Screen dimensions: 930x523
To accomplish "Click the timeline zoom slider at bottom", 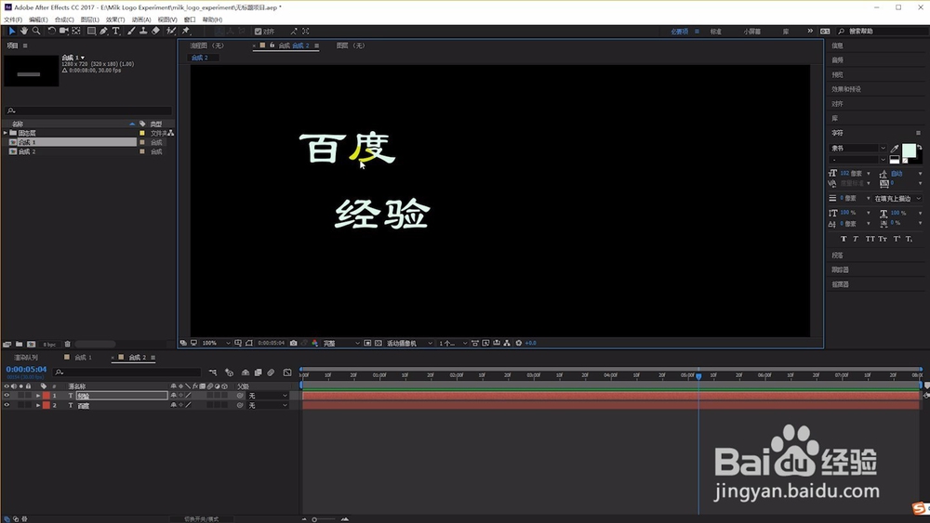I will [324, 519].
